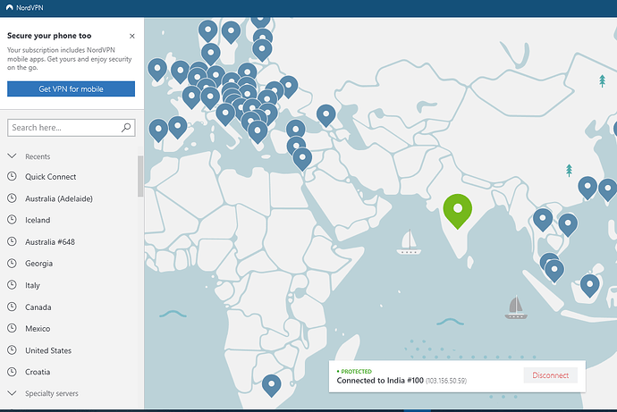Screen dimensions: 617x412
Task: Click the clock icon beside Mexico
Action: coord(13,328)
